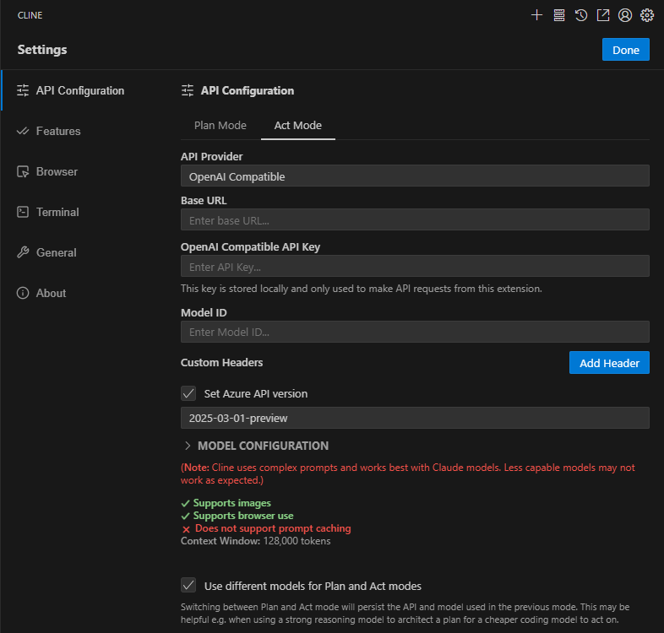Open the account profile icon
Viewport: 664px width, 633px height.
625,15
